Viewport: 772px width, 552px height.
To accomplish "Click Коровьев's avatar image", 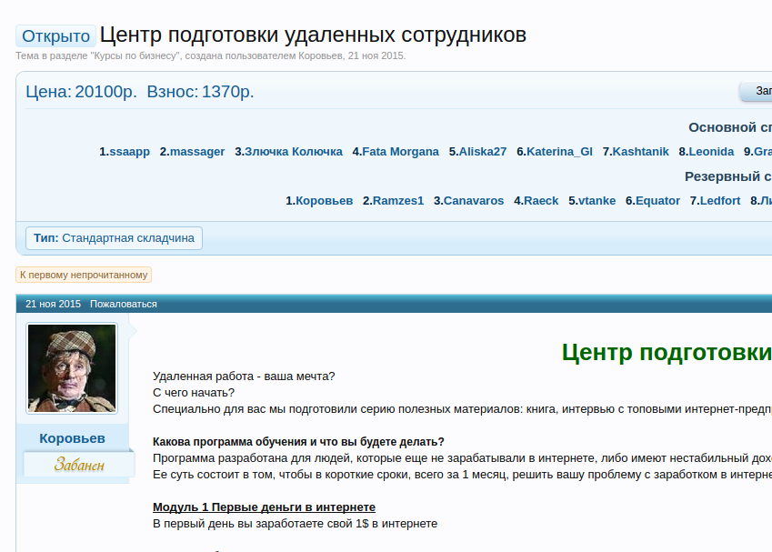I will click(x=72, y=368).
